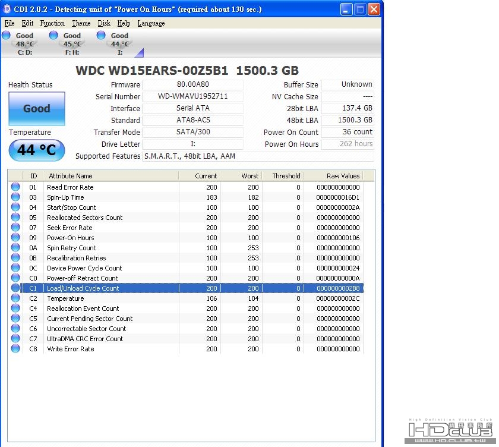The image size is (499, 447).
Task: Click the Uncorrectable Sector Count status orb
Action: pyautogui.click(x=15, y=329)
